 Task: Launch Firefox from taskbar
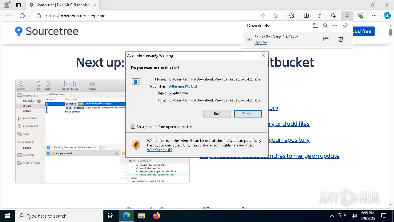(x=157, y=216)
